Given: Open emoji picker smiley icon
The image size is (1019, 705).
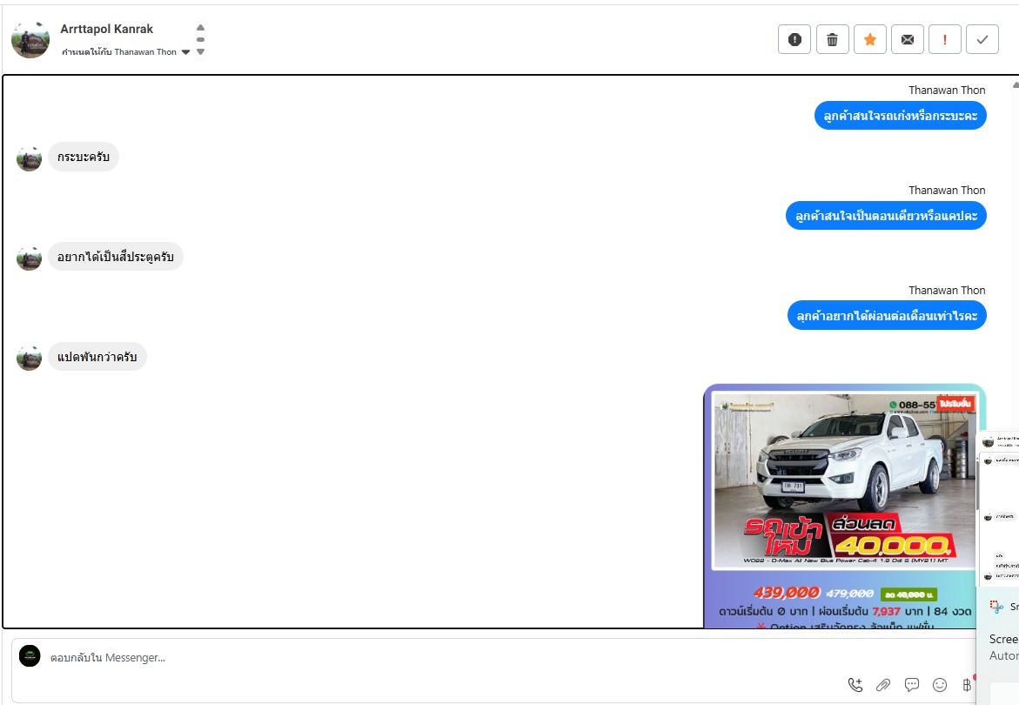Looking at the screenshot, I should (940, 684).
